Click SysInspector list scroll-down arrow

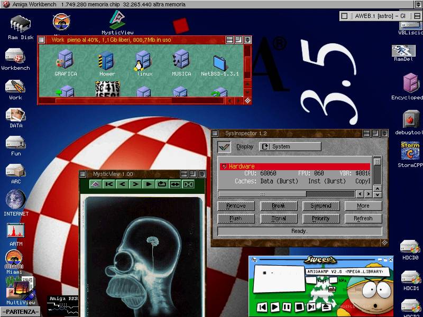click(x=377, y=194)
